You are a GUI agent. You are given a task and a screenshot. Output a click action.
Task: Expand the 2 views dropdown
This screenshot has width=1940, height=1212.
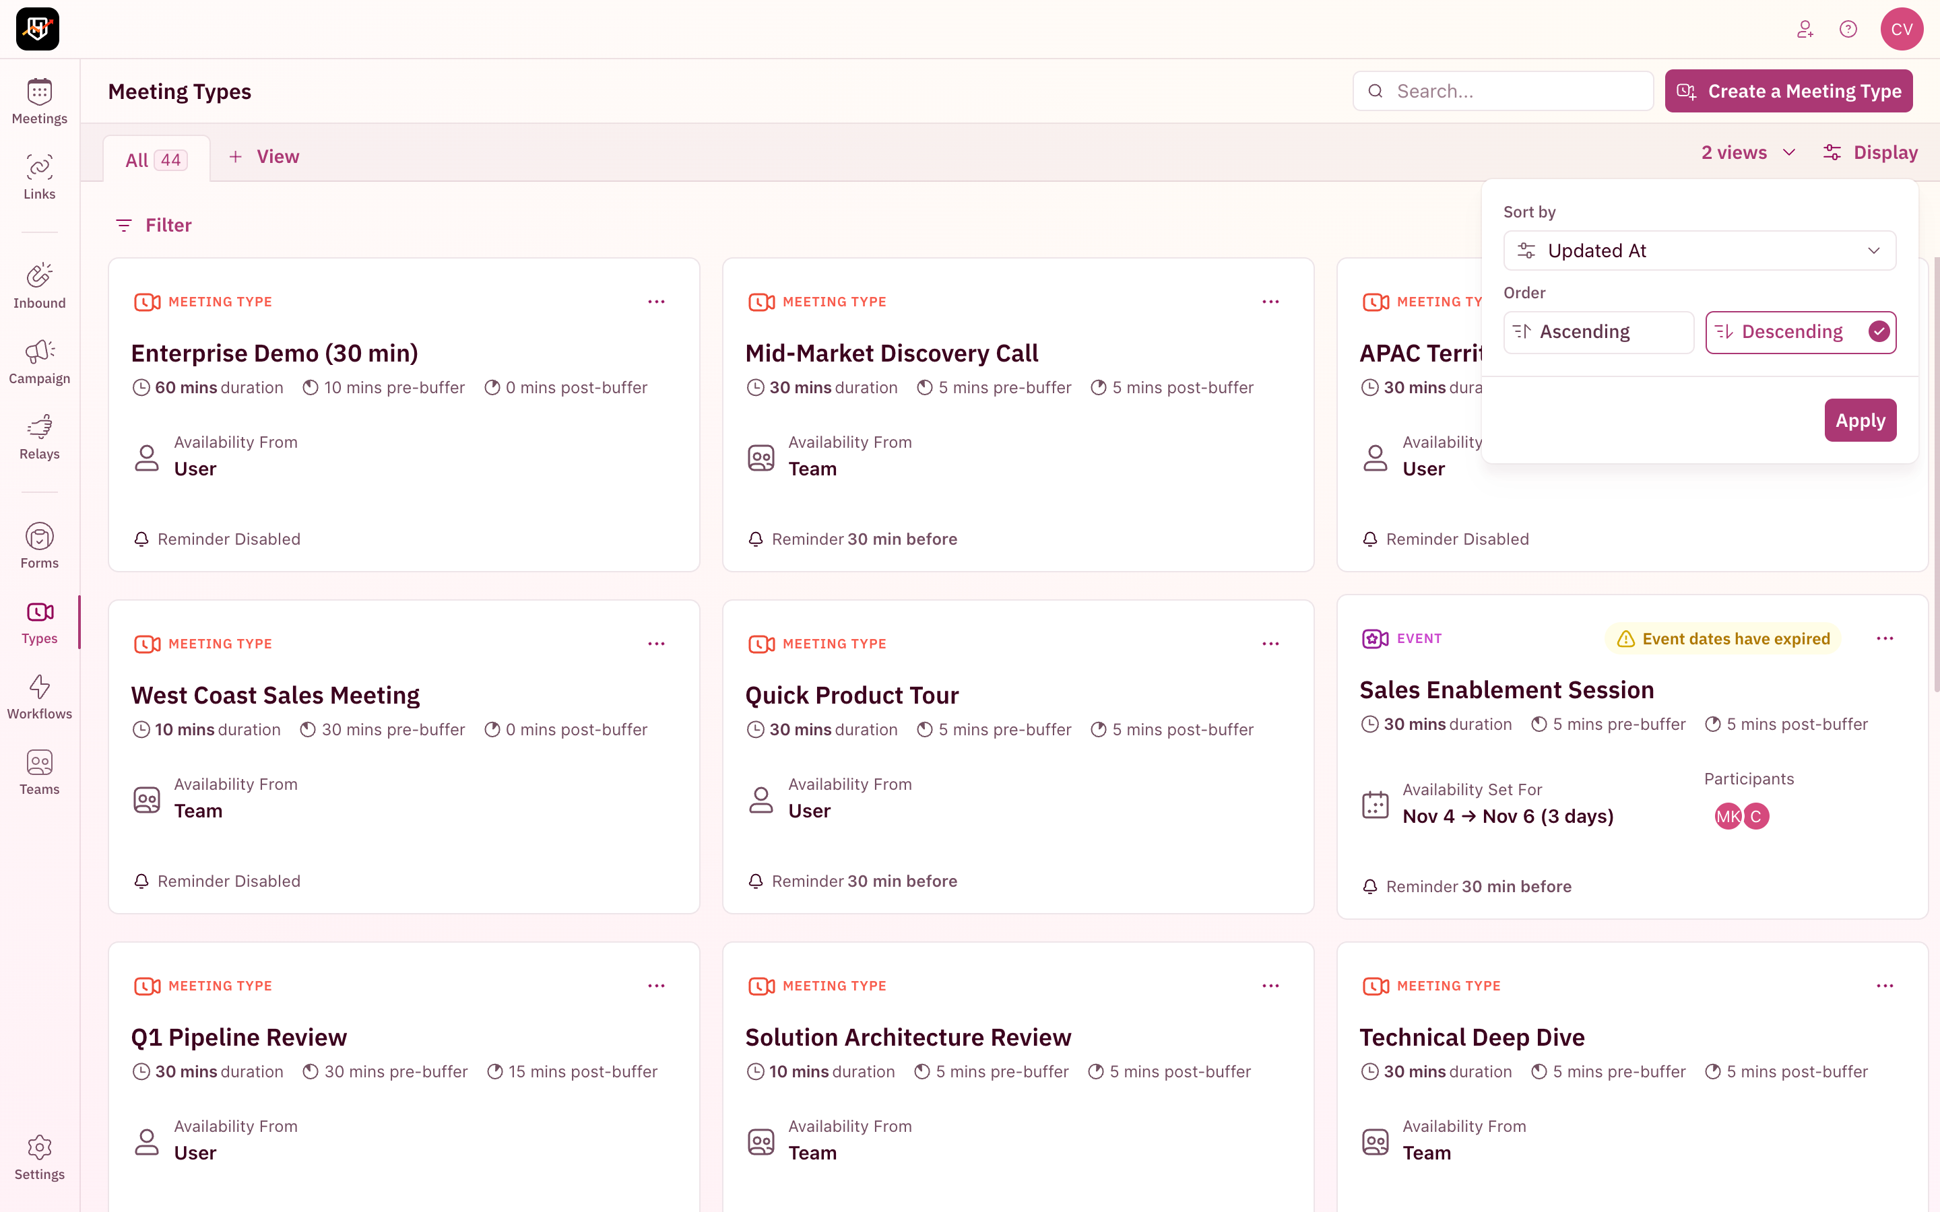1749,152
